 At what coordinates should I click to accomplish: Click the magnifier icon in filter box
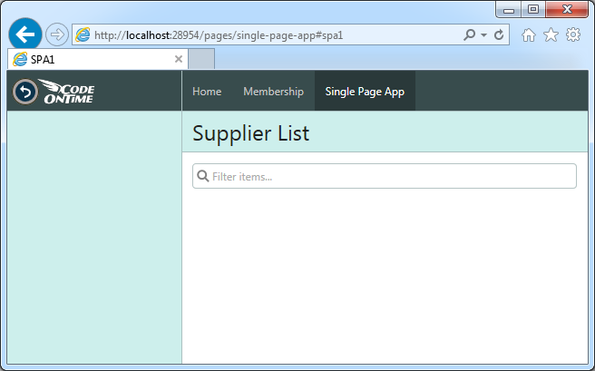pos(203,176)
